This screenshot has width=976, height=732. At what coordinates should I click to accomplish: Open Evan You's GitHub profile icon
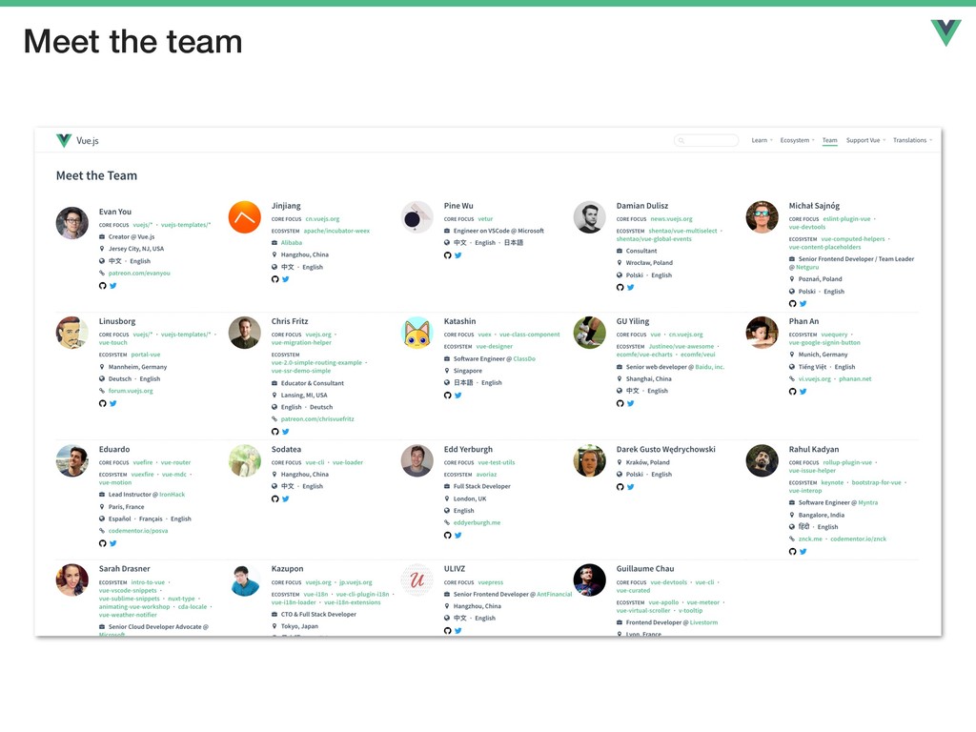(103, 286)
